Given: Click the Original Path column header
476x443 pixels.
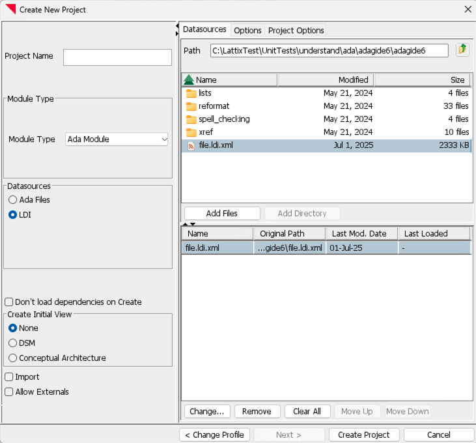Looking at the screenshot, I should [x=290, y=233].
